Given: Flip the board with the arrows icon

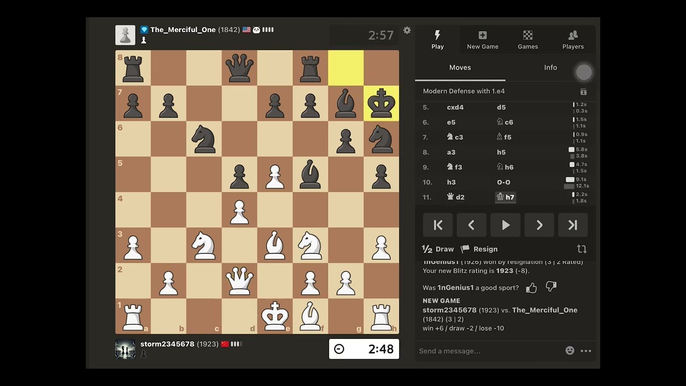Looking at the screenshot, I should click(x=581, y=249).
